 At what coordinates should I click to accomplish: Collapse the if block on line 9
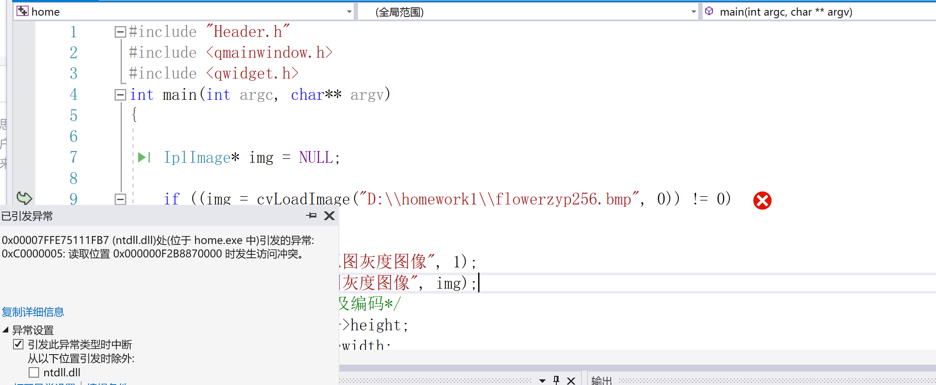(120, 199)
